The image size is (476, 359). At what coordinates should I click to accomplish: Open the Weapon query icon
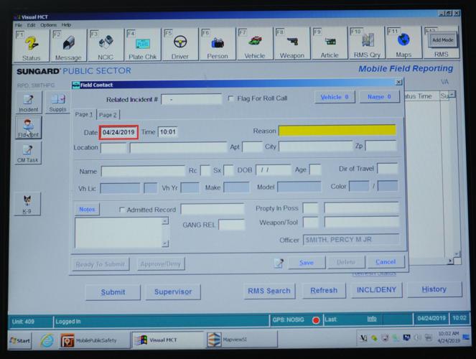291,45
